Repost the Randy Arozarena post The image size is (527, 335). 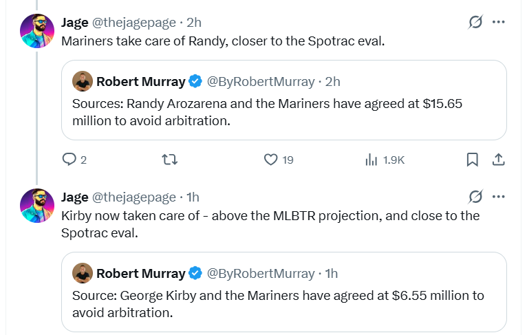(169, 160)
